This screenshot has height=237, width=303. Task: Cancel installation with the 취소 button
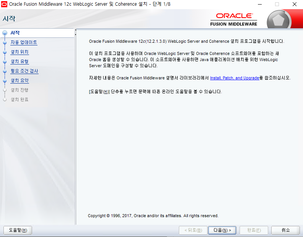click(285, 230)
